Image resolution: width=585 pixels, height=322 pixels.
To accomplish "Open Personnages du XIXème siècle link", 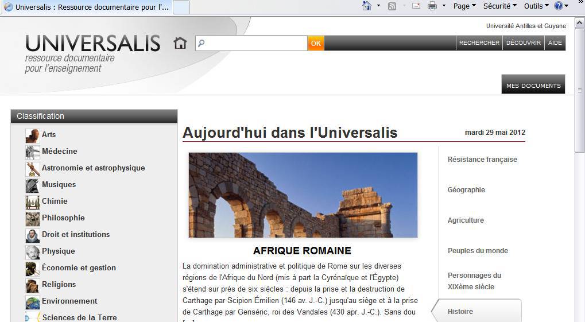I will 475,281.
